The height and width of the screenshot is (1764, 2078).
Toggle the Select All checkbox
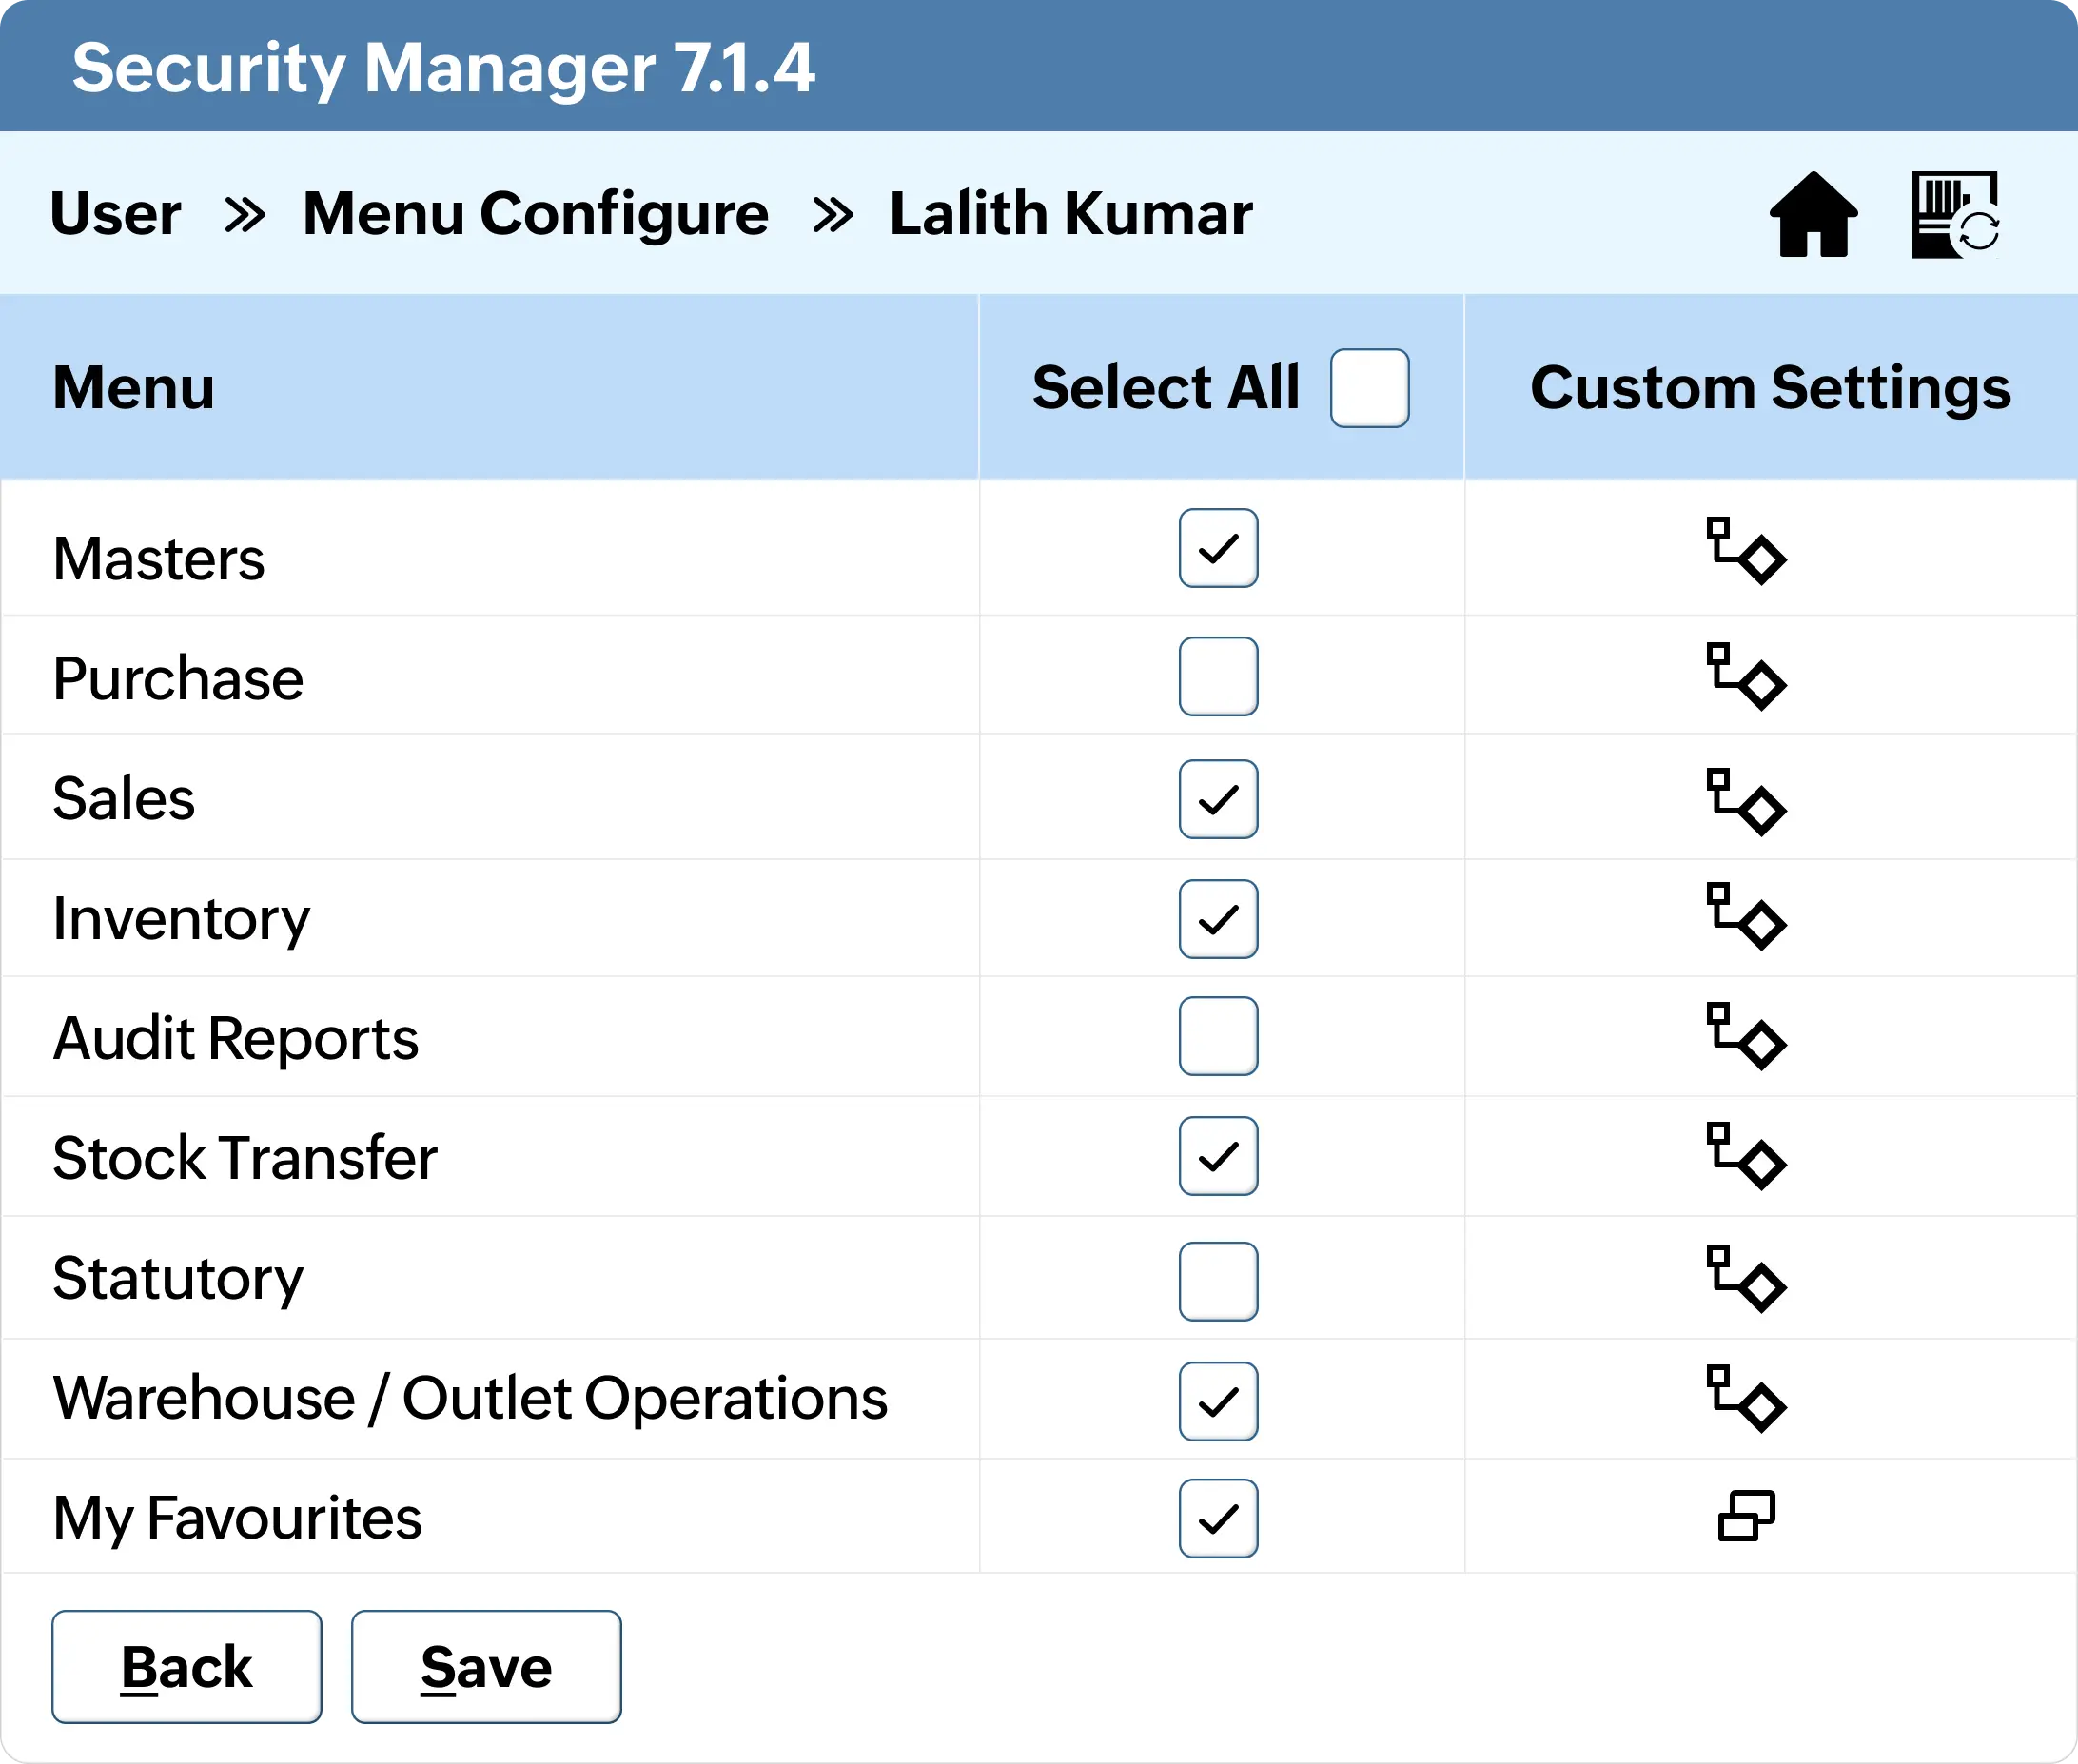(1371, 387)
